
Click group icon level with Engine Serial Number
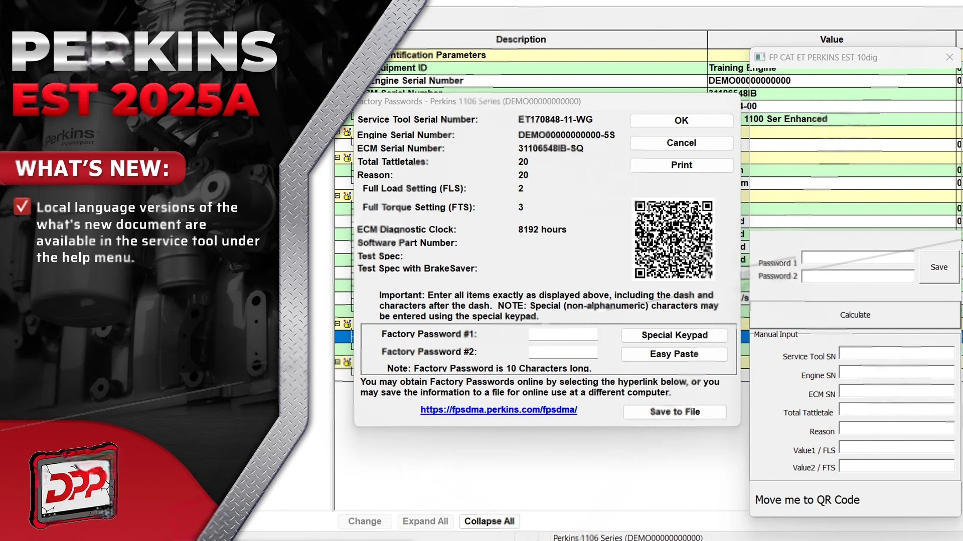pyautogui.click(x=347, y=132)
